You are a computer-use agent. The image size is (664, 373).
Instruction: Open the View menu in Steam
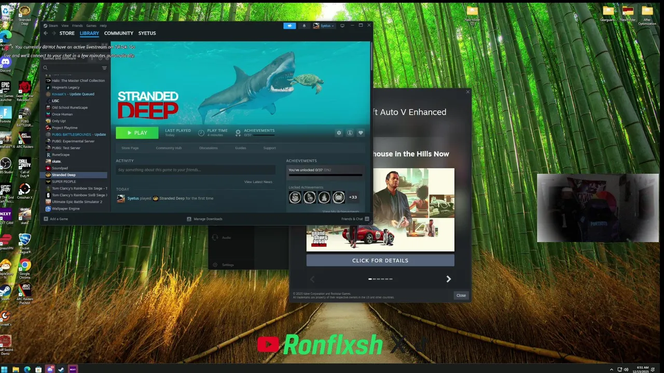click(65, 25)
